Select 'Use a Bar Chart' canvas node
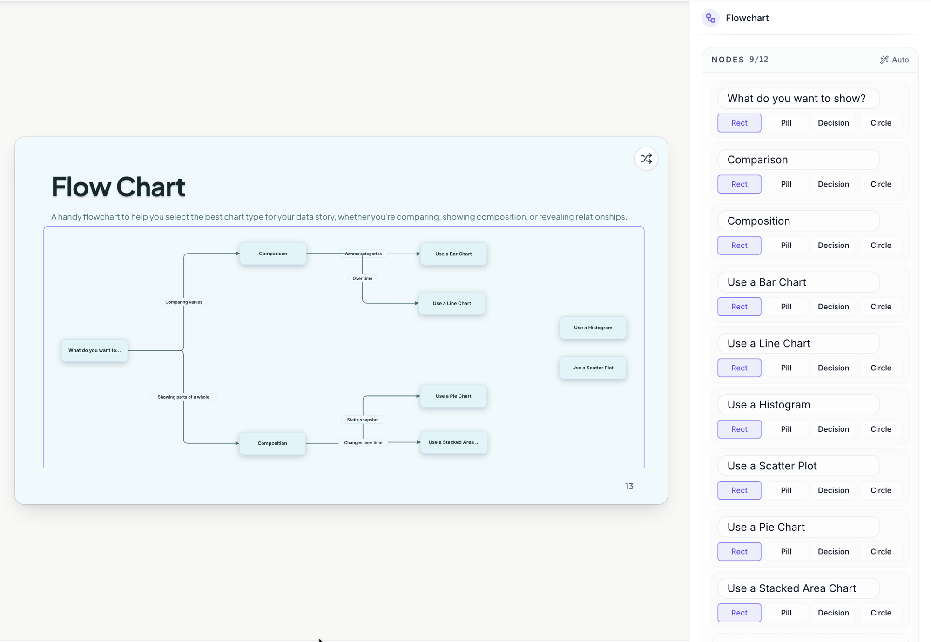Screen dimensions: 931x642 click(453, 254)
